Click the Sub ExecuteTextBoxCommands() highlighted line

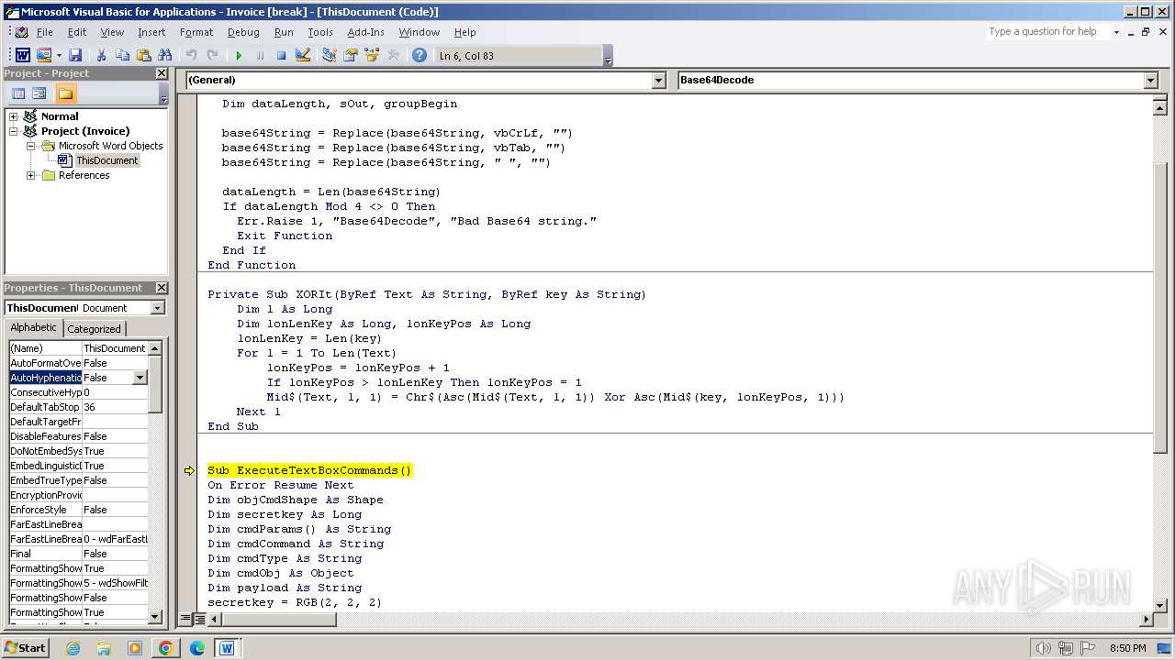point(309,470)
